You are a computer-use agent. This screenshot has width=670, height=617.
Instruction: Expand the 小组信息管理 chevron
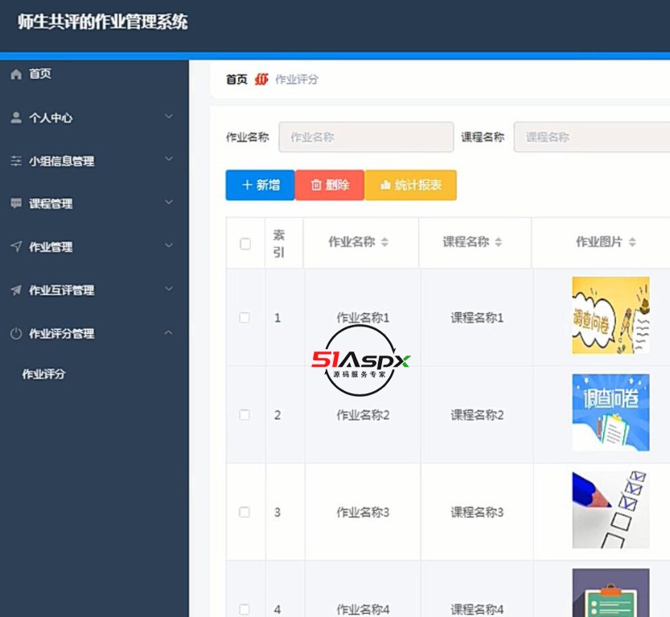click(169, 159)
